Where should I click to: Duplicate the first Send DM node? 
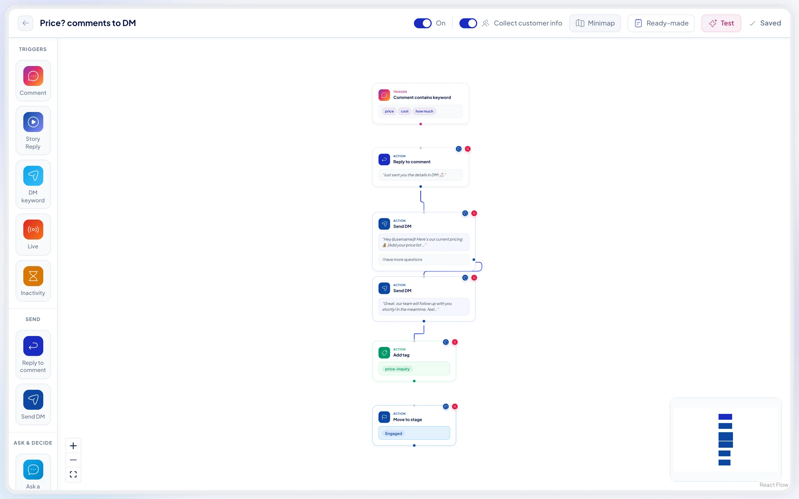(x=465, y=213)
